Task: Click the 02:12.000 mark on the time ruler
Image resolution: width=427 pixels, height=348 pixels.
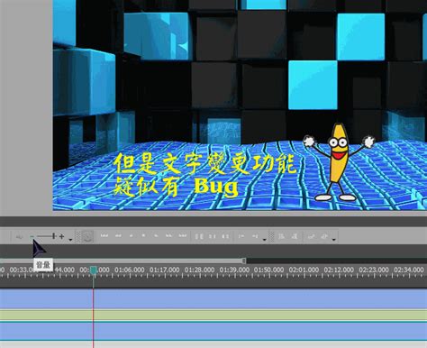Action: (x=339, y=270)
